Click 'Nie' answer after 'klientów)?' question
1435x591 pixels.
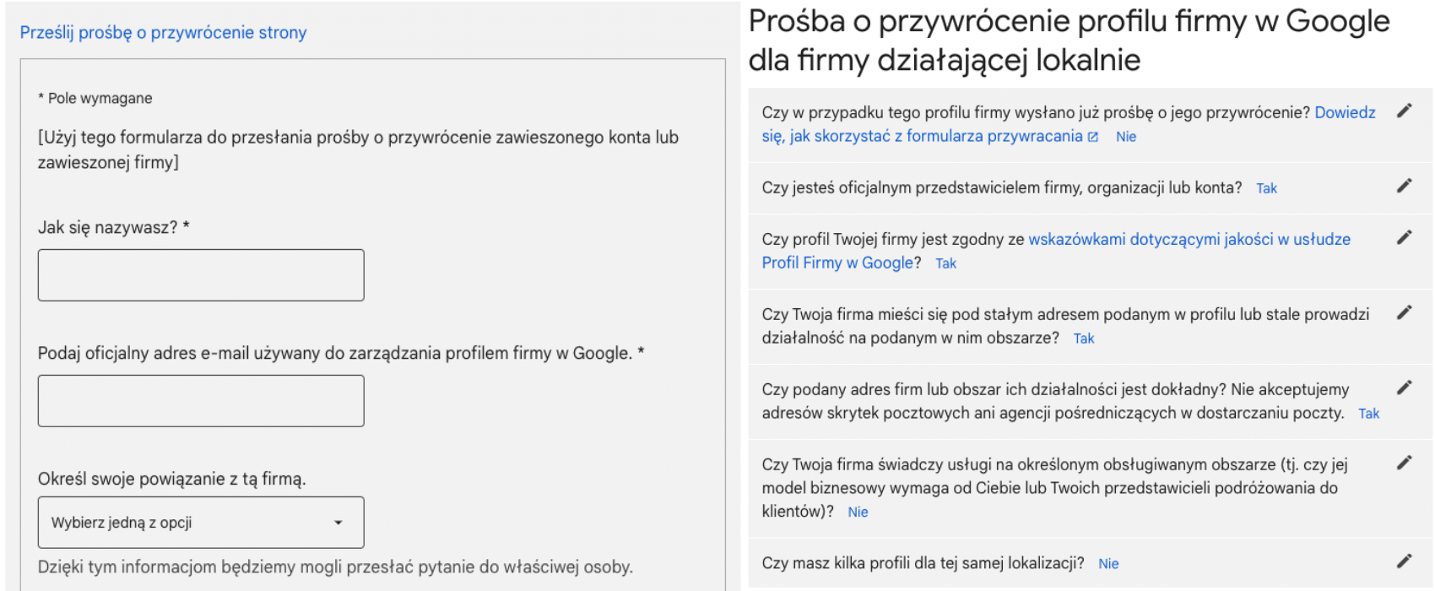(x=858, y=512)
